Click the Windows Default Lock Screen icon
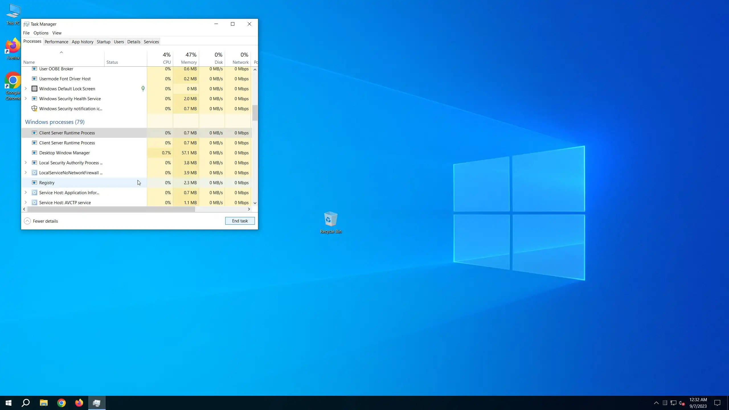Image resolution: width=729 pixels, height=410 pixels. [x=34, y=89]
